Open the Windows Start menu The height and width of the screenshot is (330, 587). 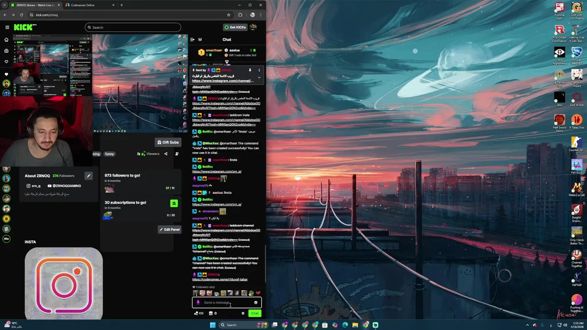[x=212, y=325]
